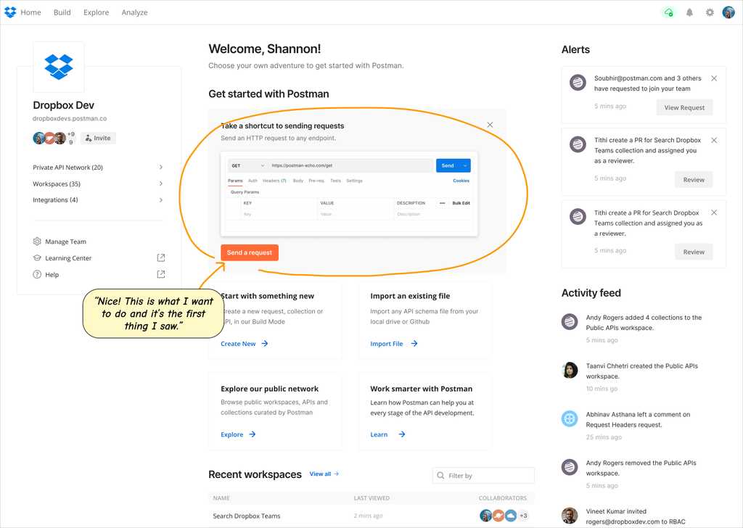Dismiss the Soubhir join request alert
This screenshot has height=528, width=743.
714,78
